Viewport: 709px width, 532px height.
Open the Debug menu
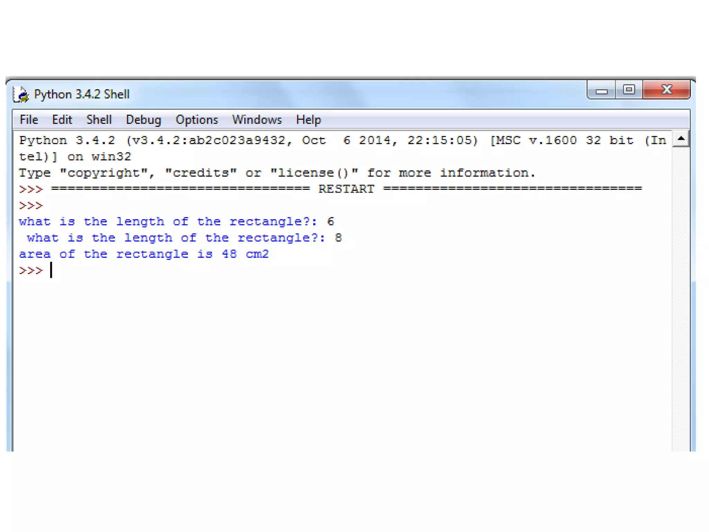pos(143,120)
